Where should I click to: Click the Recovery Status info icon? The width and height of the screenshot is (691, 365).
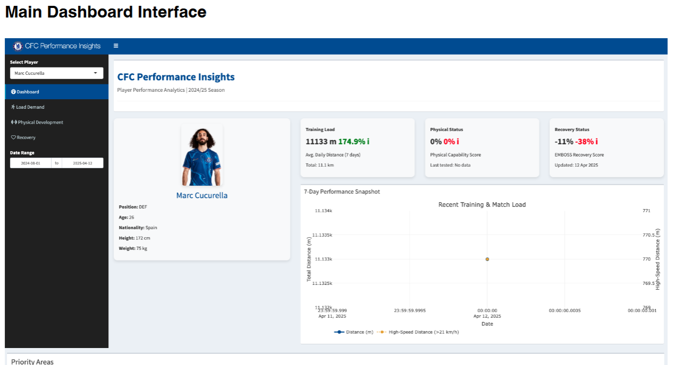tap(598, 142)
